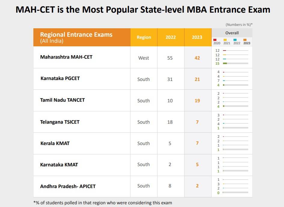Select the Maharashtra MAH-CET row label

point(66,57)
